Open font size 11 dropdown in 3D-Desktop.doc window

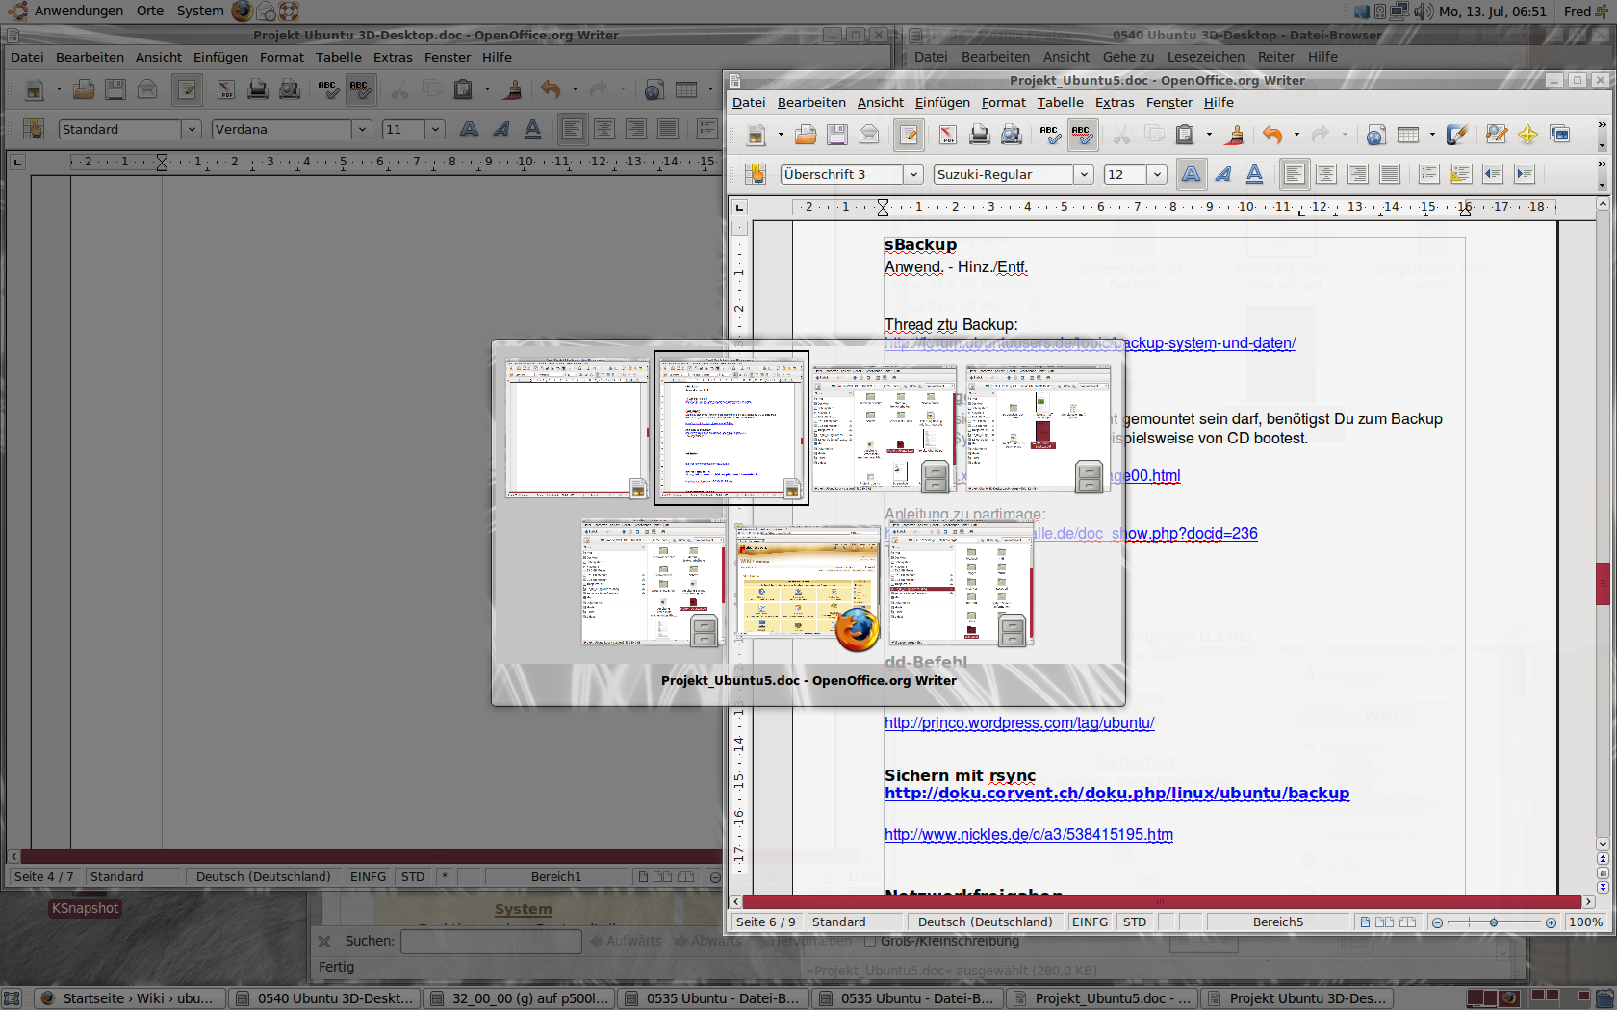(435, 129)
